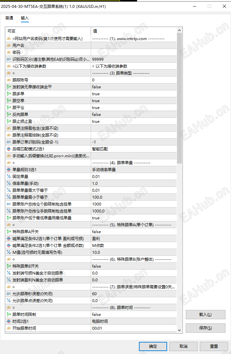Click the double icon beside 固定单量

[9, 176]
